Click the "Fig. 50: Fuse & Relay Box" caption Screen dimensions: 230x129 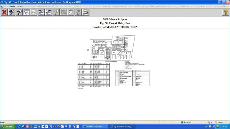pos(115,23)
